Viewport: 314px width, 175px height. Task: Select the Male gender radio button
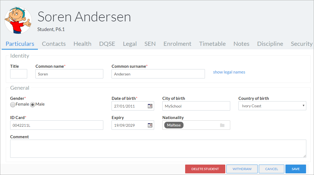point(32,105)
